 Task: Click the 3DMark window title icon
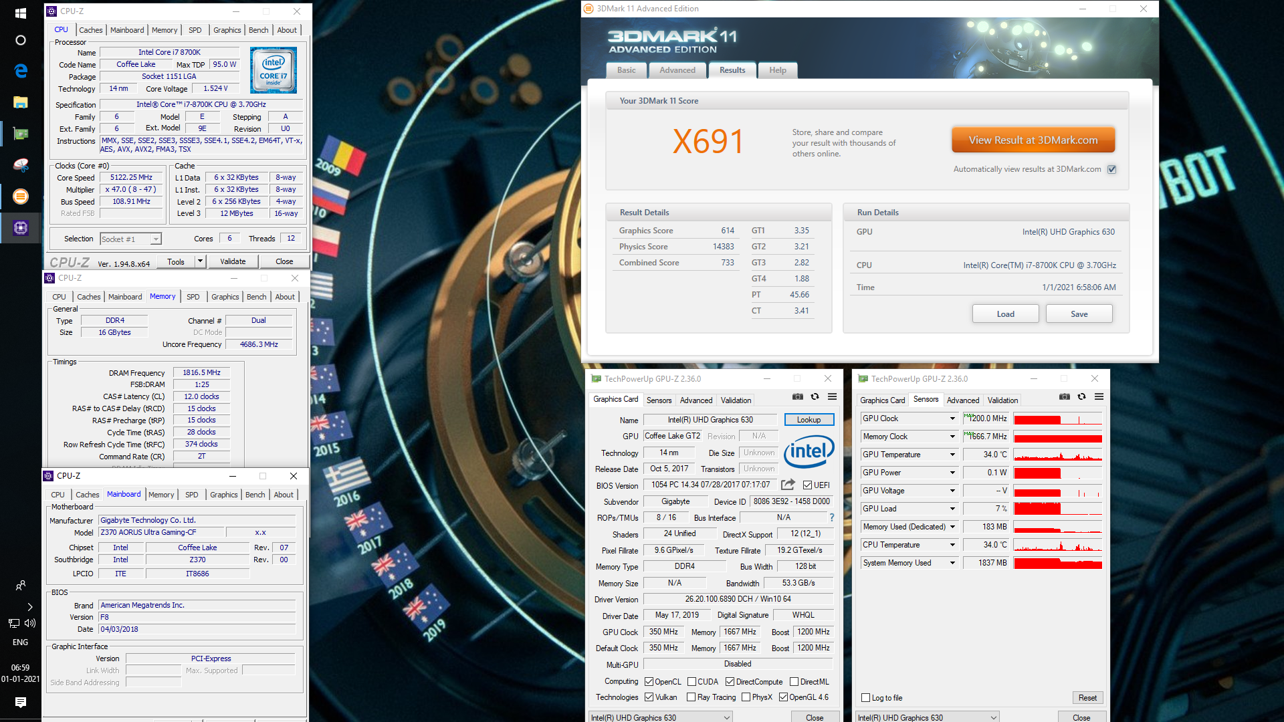[x=588, y=9]
